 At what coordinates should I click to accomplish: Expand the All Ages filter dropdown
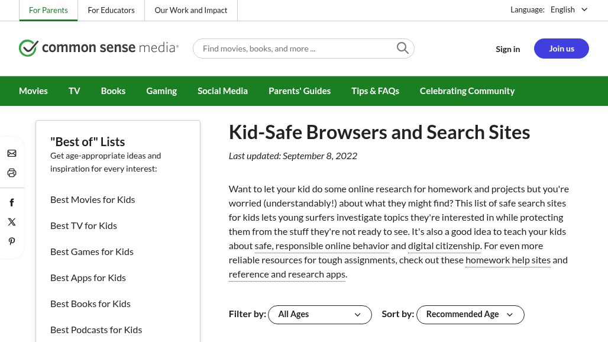(x=319, y=315)
